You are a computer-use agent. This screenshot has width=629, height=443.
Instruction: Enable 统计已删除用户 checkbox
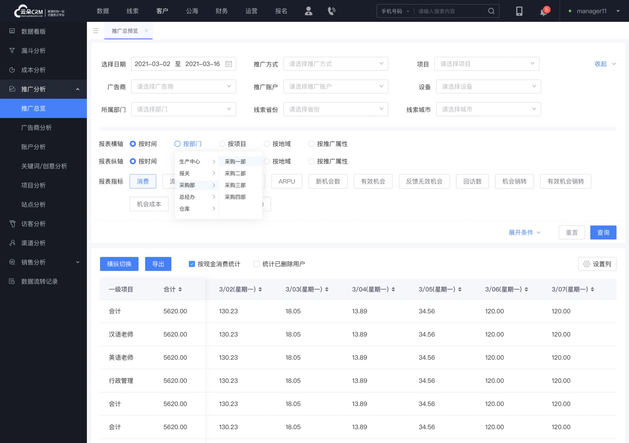[x=256, y=264]
